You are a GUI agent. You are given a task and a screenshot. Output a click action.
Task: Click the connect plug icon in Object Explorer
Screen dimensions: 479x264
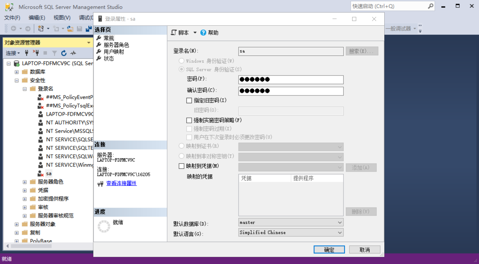coord(26,53)
